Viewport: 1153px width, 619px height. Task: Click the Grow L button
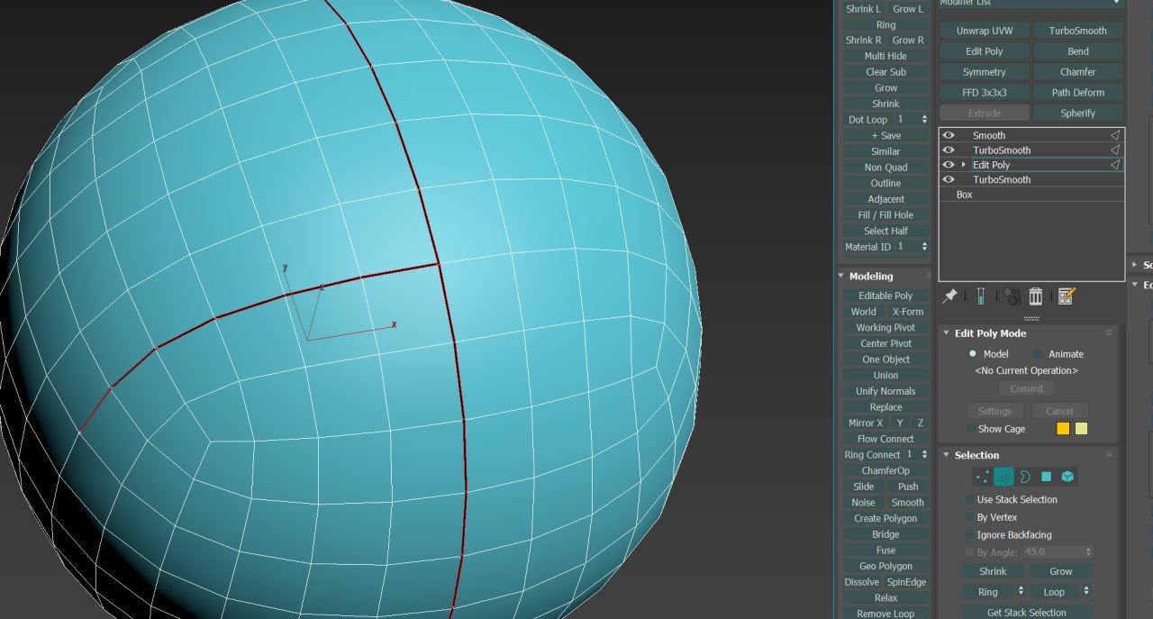908,9
